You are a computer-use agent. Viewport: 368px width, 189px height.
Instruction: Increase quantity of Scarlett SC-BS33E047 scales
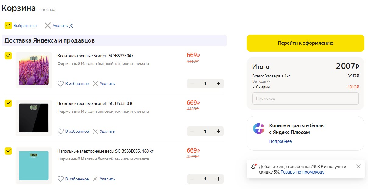point(218,84)
